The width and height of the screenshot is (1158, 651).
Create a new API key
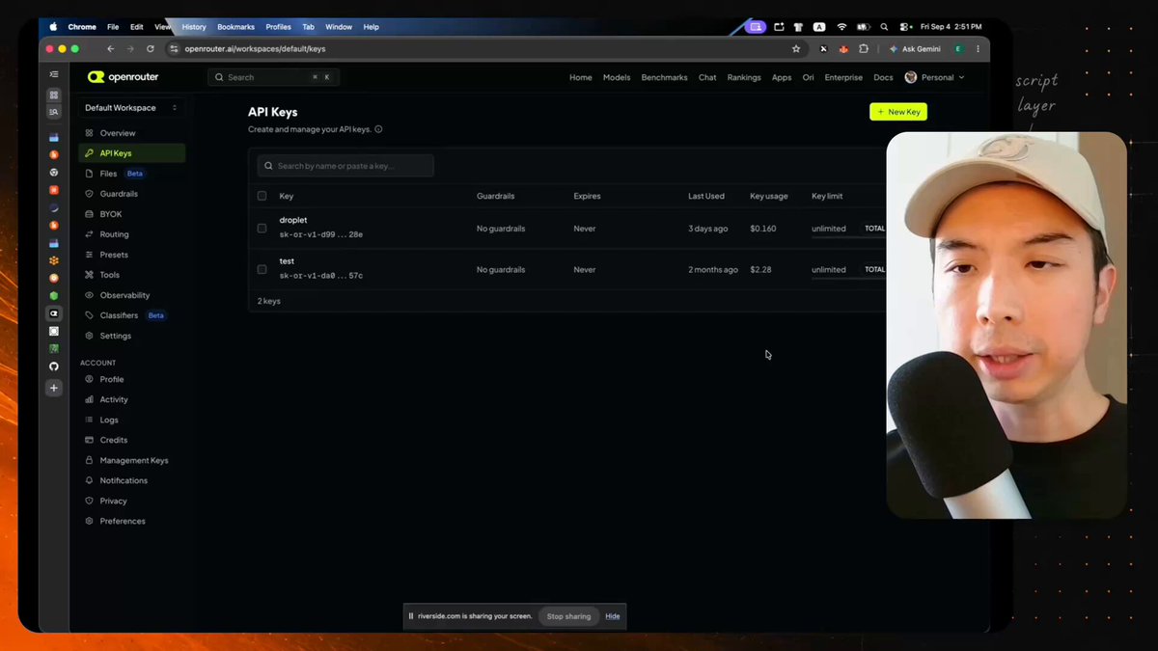[898, 112]
